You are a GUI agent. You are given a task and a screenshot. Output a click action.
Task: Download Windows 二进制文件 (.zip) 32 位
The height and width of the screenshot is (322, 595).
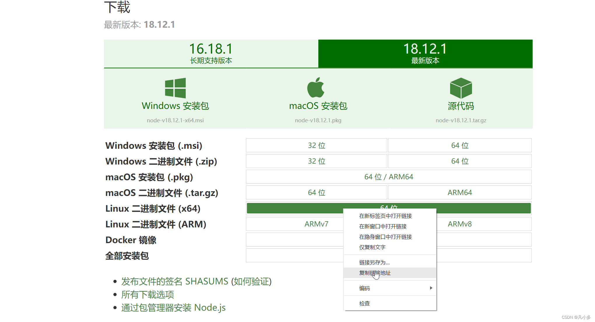pyautogui.click(x=316, y=161)
